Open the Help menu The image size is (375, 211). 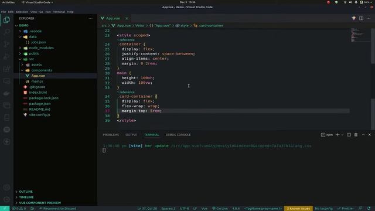(70, 12)
